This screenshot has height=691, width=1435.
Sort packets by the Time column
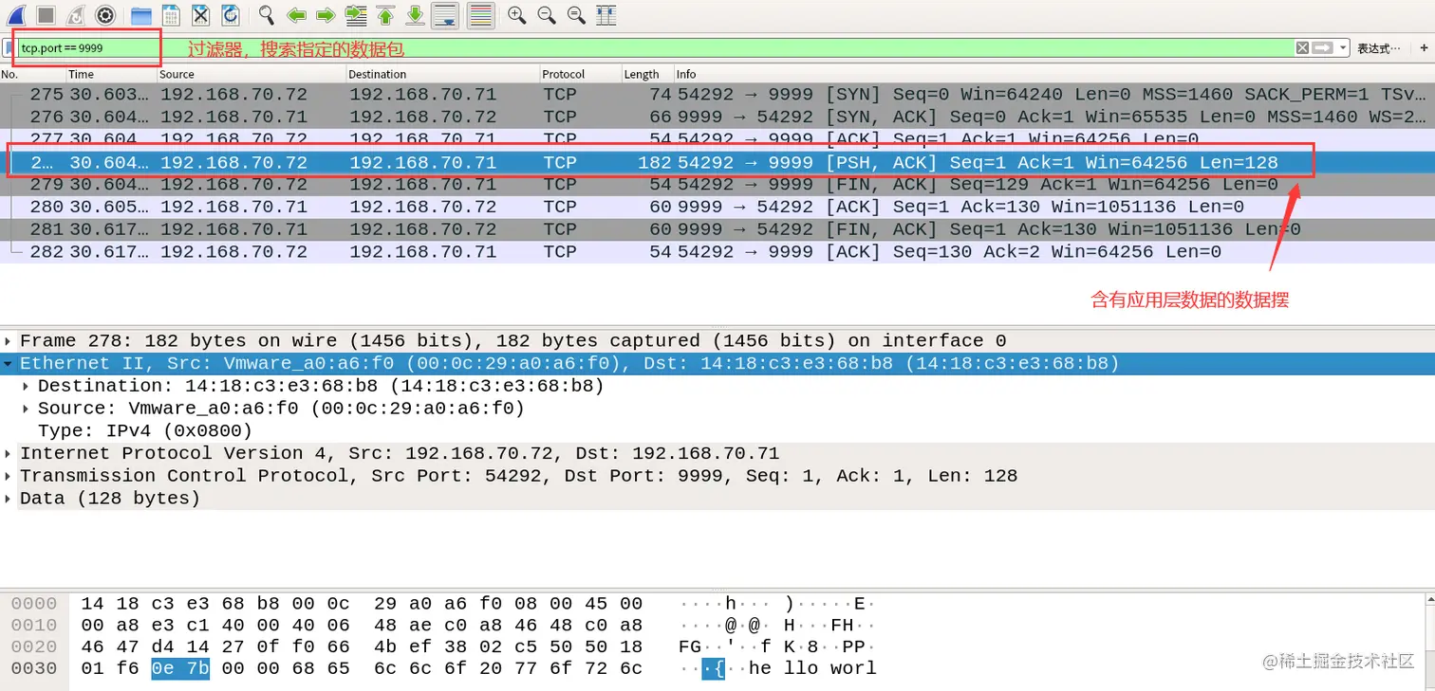coord(110,74)
